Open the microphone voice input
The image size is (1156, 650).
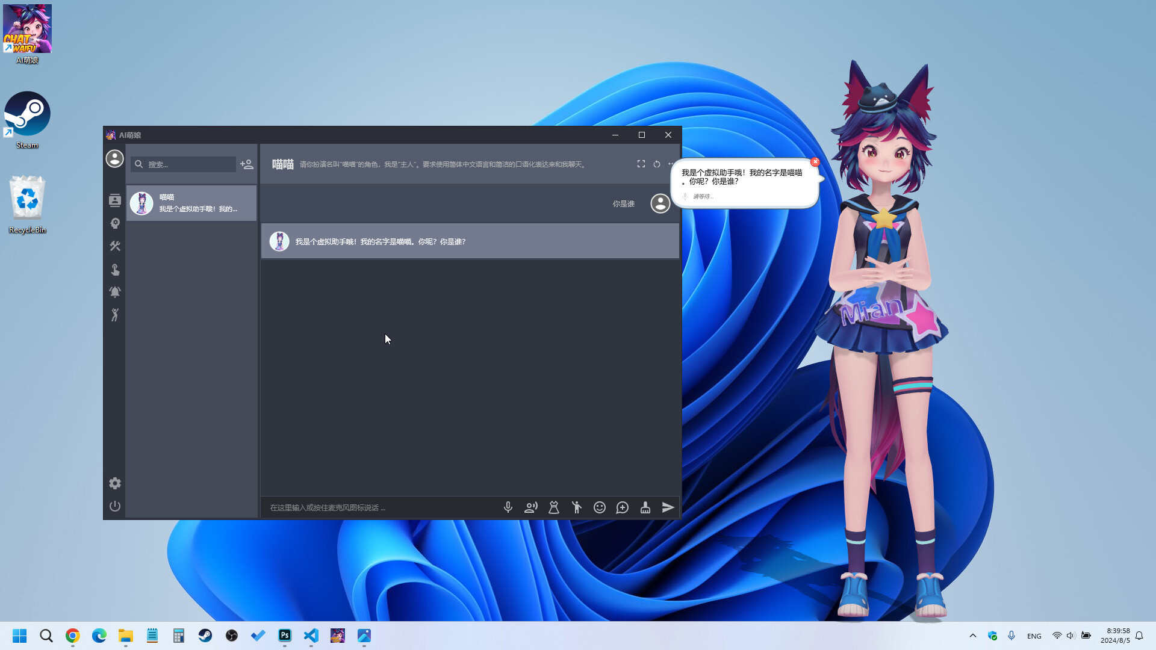coord(508,507)
